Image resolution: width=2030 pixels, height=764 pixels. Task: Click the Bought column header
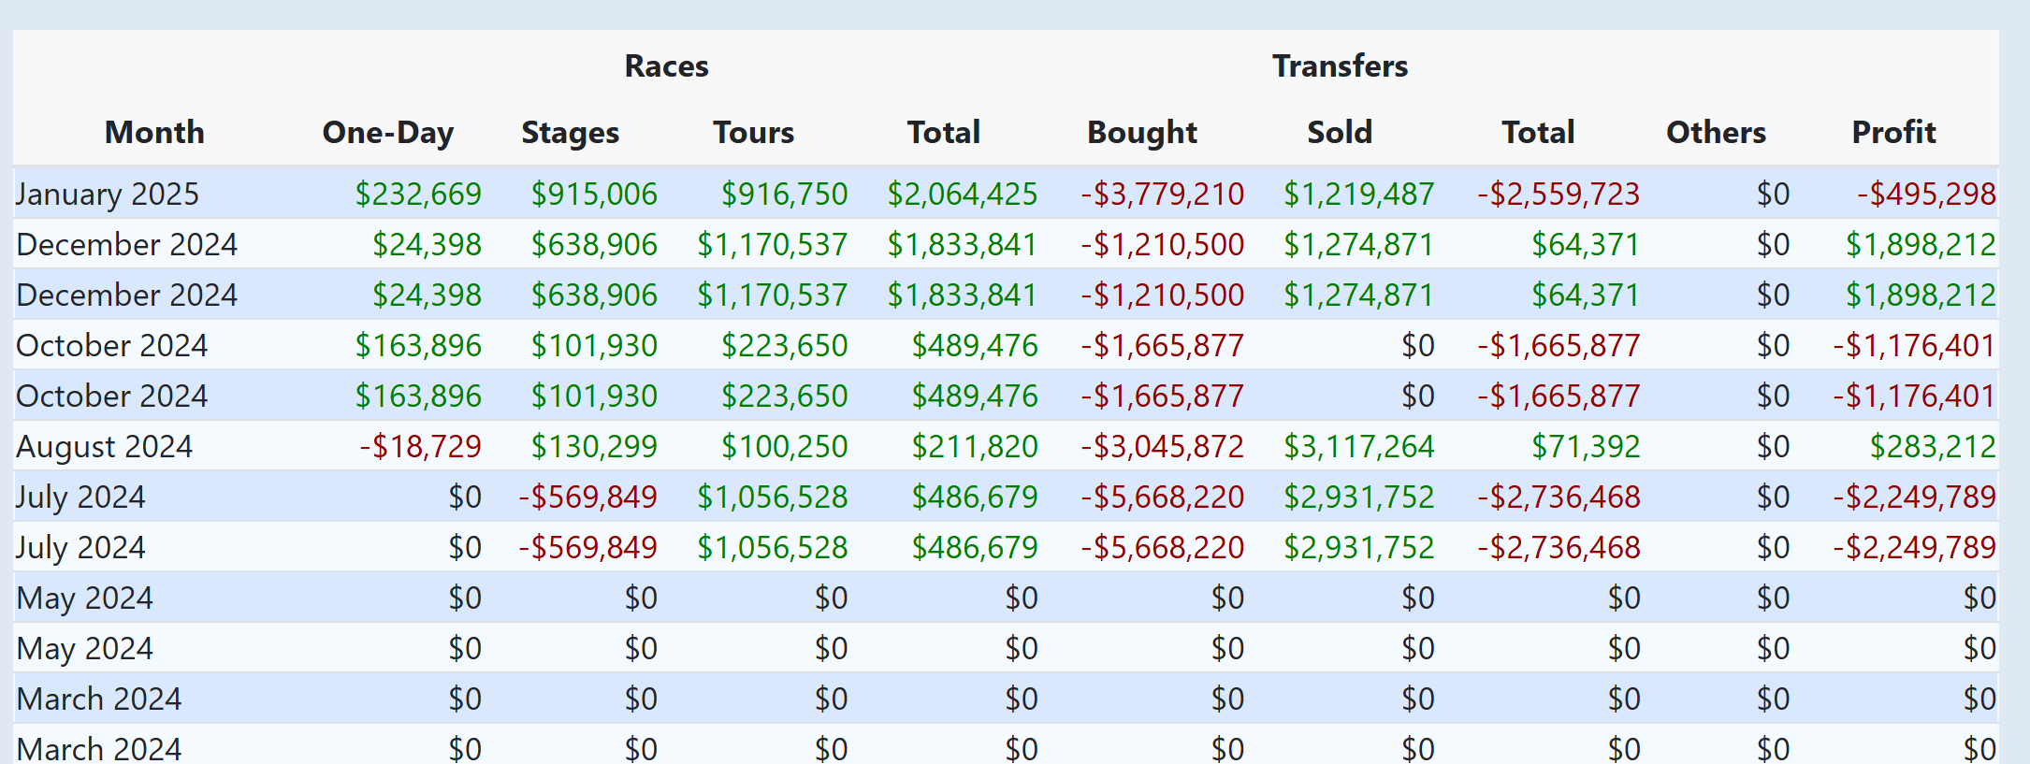(1141, 133)
